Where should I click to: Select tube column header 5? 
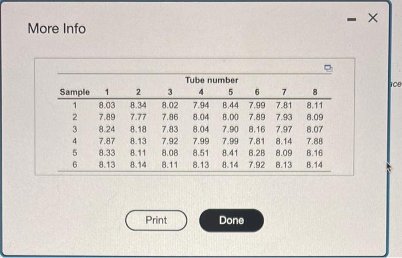230,92
